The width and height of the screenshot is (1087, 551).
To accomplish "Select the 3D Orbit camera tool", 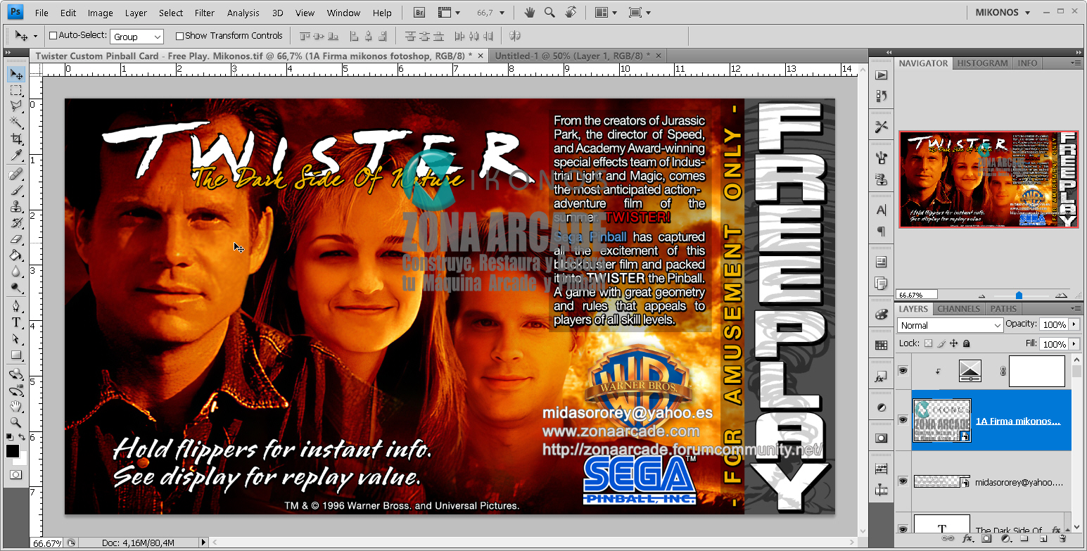I will (x=16, y=390).
